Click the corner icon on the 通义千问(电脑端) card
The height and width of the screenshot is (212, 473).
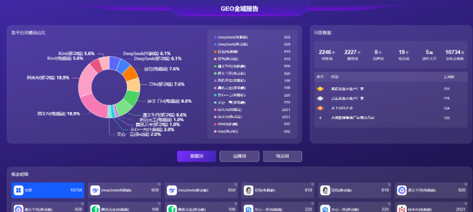tap(465, 184)
